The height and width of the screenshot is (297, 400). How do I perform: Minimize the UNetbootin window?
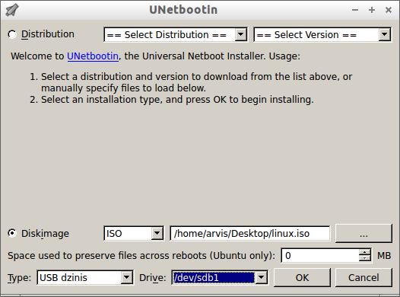point(355,10)
